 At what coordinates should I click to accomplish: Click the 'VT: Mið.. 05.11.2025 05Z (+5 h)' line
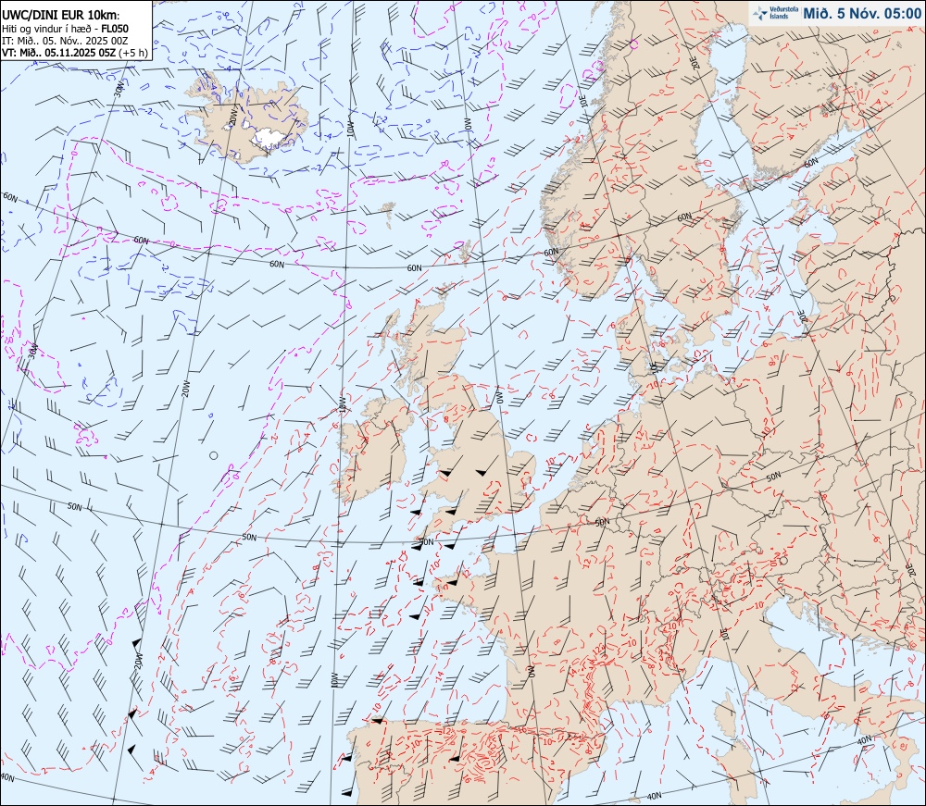click(x=75, y=52)
